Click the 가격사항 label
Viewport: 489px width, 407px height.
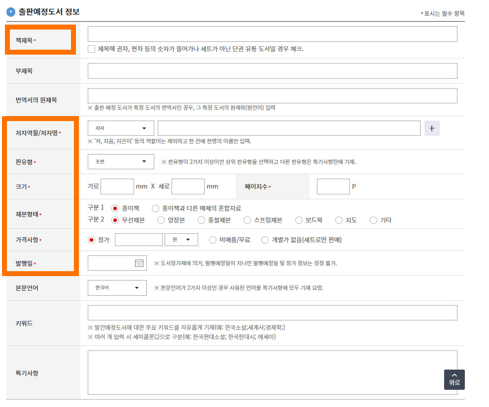27,240
